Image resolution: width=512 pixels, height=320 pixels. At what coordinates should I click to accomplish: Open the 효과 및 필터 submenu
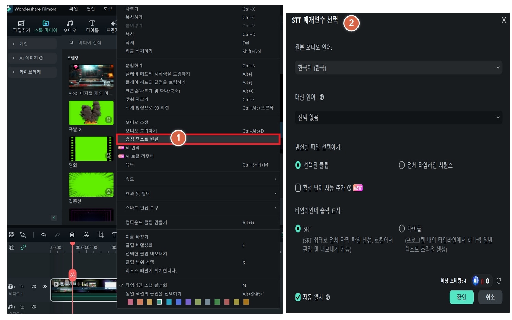198,193
